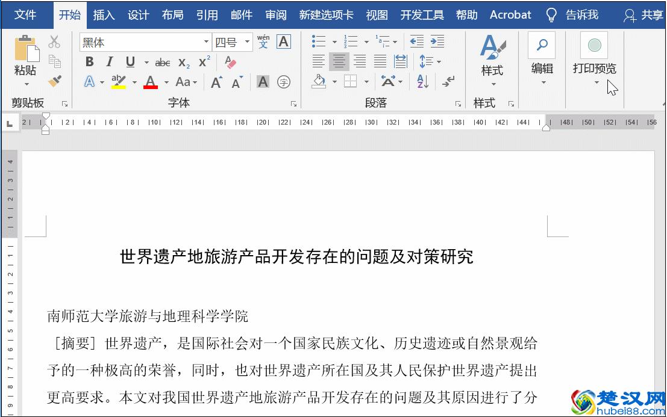
Task: Apply subscript formatting
Action: coord(184,62)
